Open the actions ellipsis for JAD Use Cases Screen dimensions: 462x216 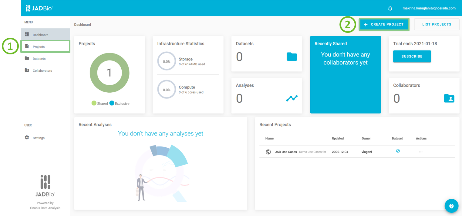tap(421, 152)
